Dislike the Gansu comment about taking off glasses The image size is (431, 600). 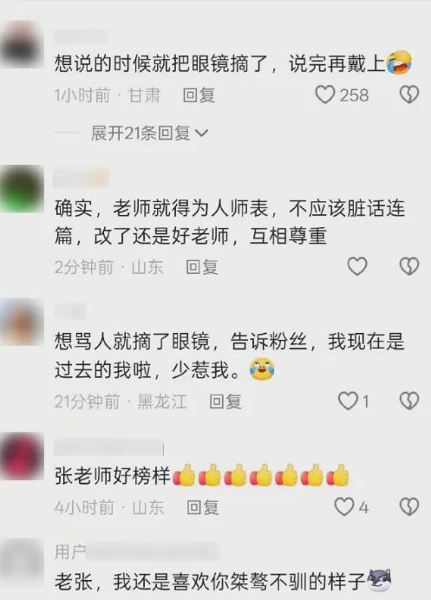click(x=409, y=95)
